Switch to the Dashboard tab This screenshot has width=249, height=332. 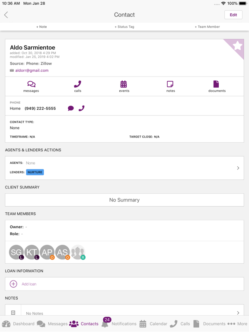coord(18,324)
